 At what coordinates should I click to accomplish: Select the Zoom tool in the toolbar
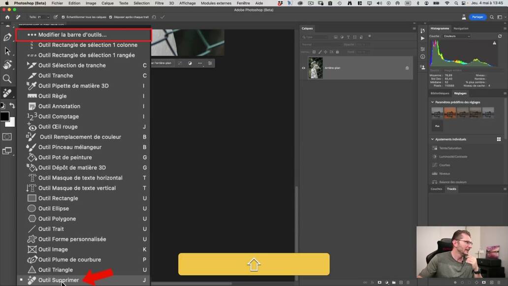tap(8, 79)
